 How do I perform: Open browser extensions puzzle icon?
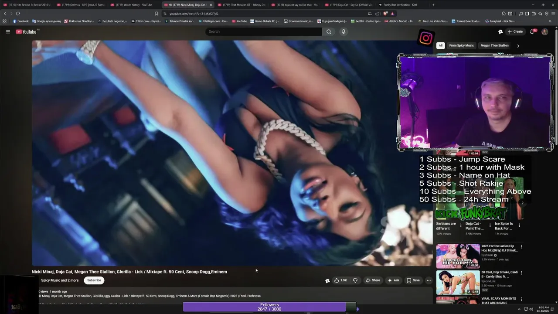[x=504, y=14]
